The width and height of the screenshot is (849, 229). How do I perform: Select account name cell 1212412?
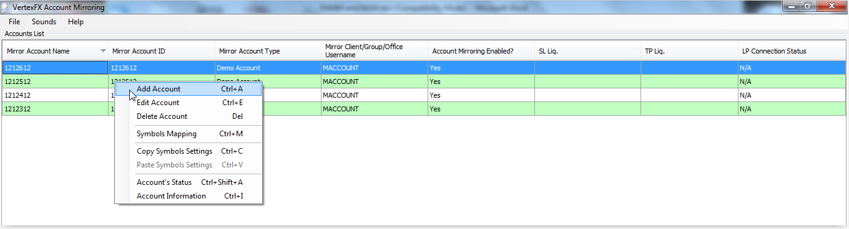pyautogui.click(x=55, y=95)
